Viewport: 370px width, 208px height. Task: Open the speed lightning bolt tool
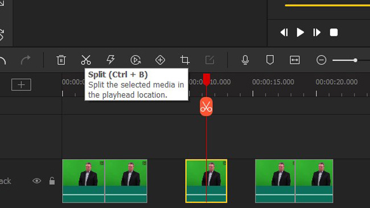(x=110, y=60)
